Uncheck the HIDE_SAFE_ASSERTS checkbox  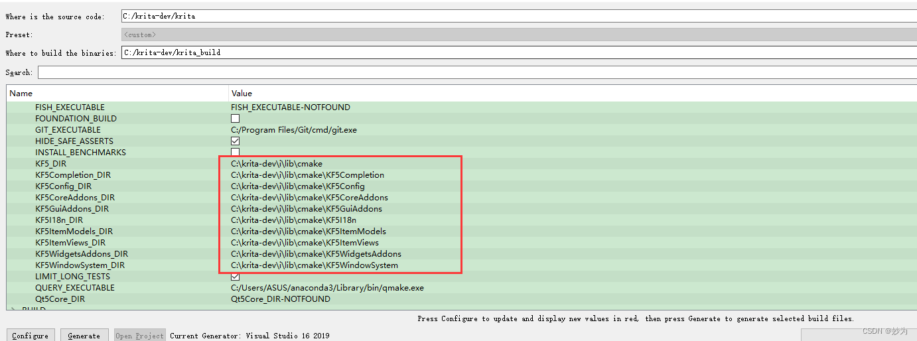pos(235,141)
